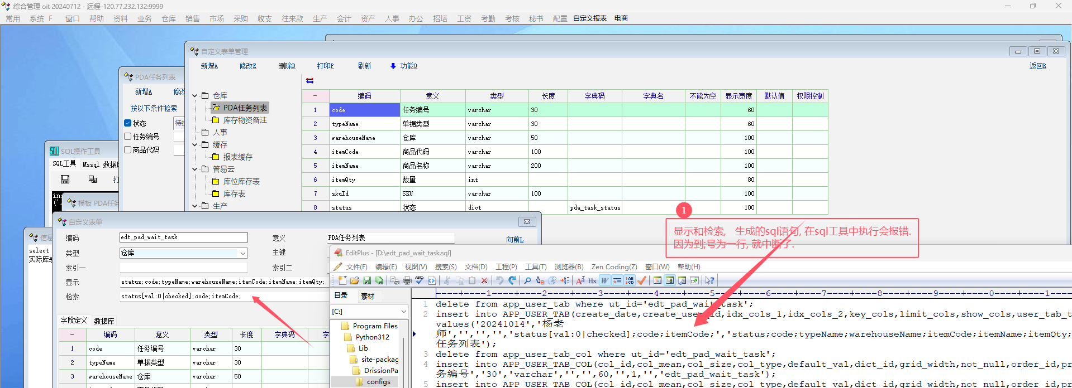Click the Find magnifier icon in EditPlus
The image size is (1072, 388).
527,280
